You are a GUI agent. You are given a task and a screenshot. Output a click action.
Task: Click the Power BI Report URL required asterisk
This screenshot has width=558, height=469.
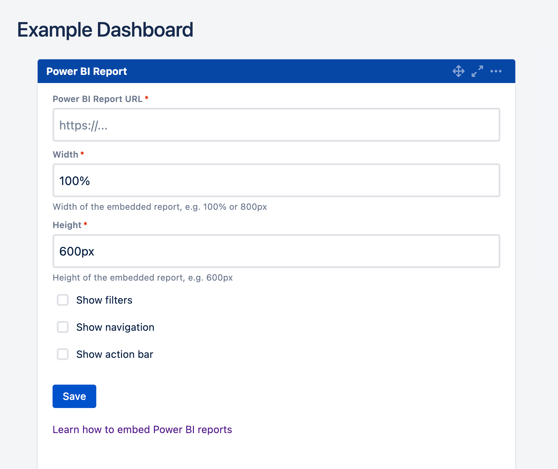click(147, 99)
